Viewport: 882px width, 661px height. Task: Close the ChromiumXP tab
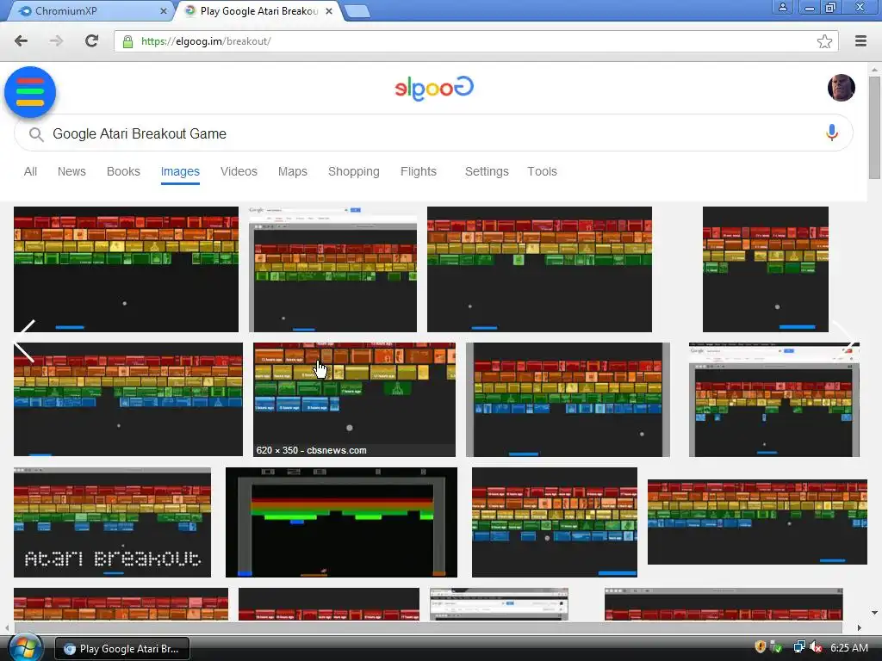click(163, 11)
